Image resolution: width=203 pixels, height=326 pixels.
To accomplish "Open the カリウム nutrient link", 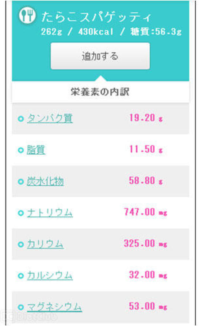I will tap(45, 244).
